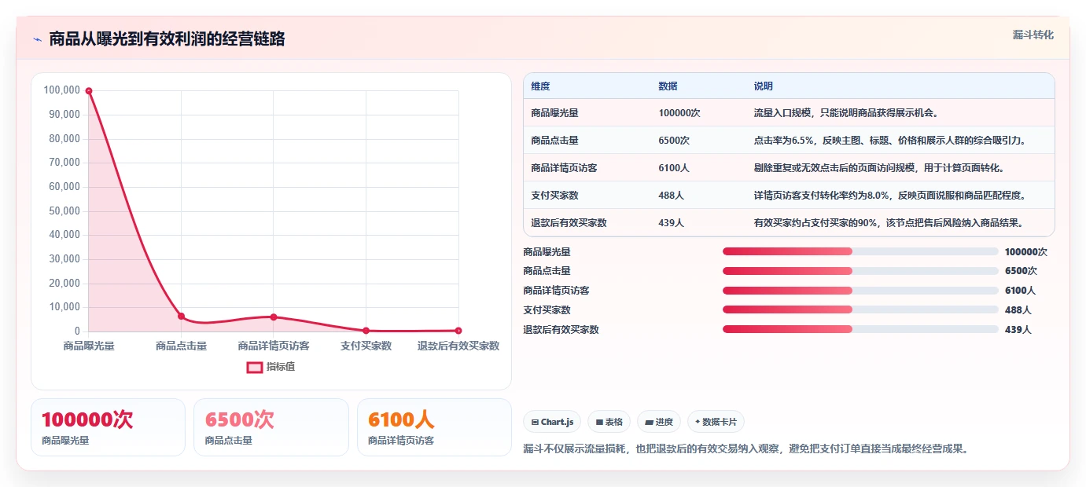The width and height of the screenshot is (1086, 487).
Task: Open the 6100人 商品详情页访客 data card
Action: [x=434, y=427]
